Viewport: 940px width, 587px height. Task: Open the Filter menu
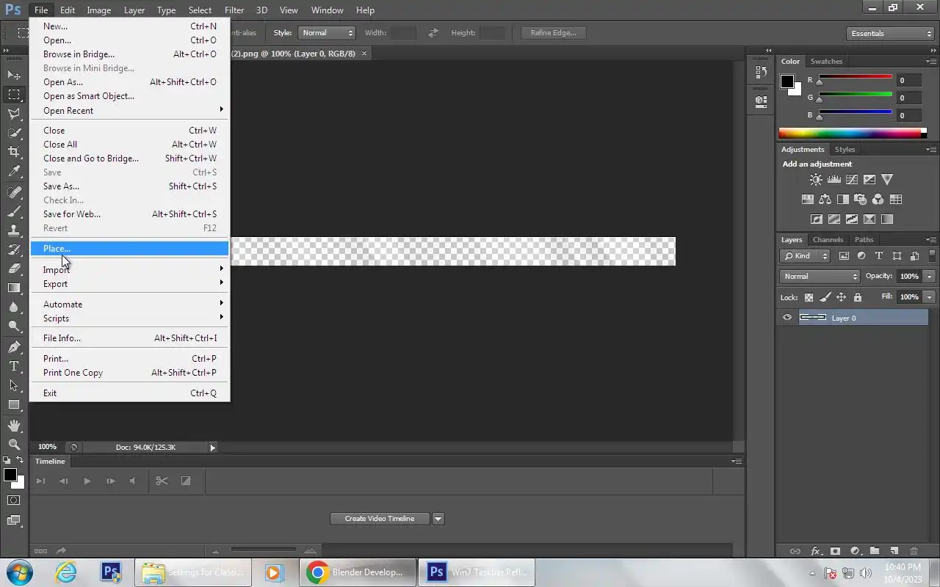[x=234, y=10]
